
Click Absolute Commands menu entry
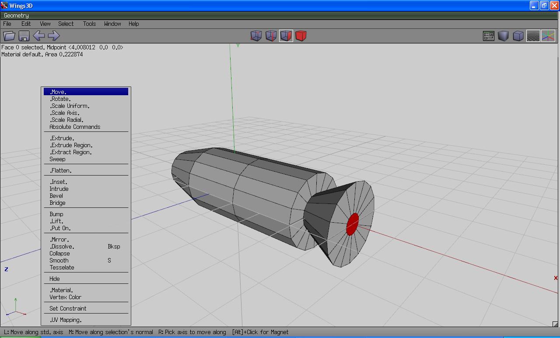coord(75,127)
